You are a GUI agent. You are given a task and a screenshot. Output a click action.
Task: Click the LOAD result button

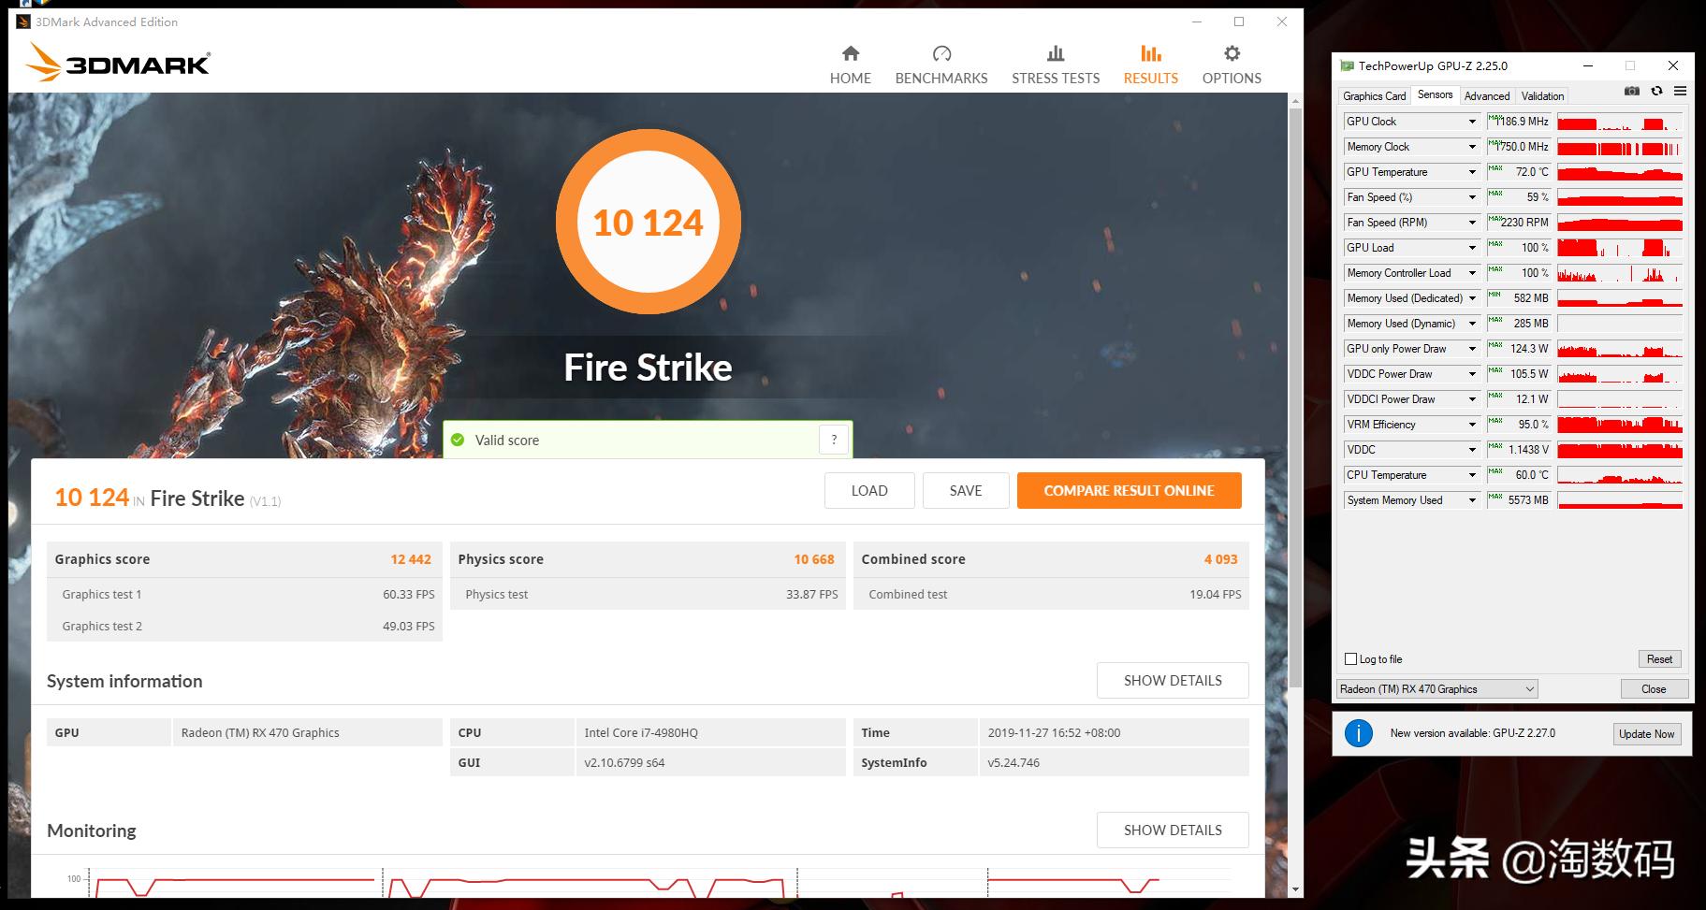[869, 490]
